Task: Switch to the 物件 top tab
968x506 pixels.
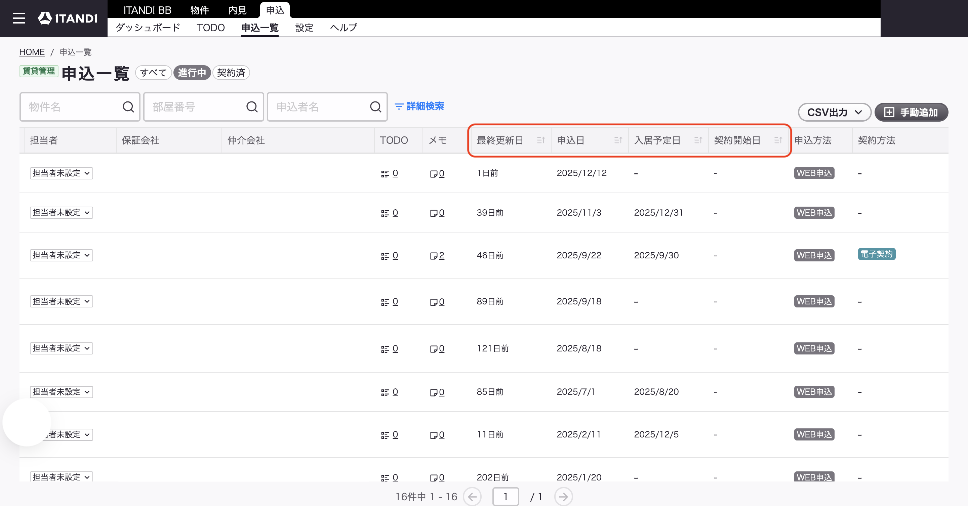Action: coord(200,10)
